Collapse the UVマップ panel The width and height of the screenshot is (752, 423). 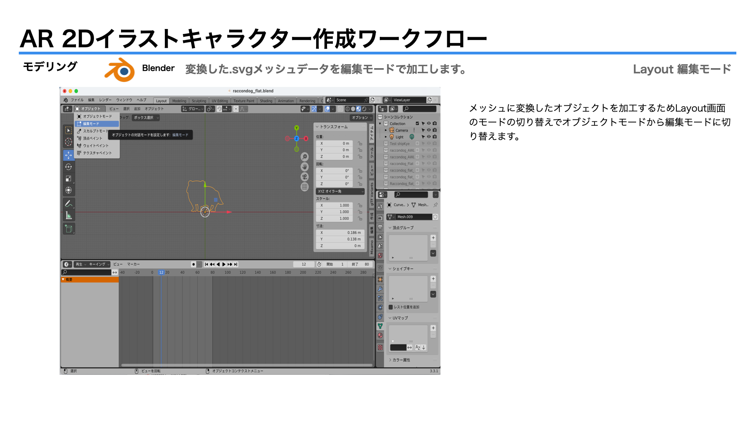pos(390,318)
